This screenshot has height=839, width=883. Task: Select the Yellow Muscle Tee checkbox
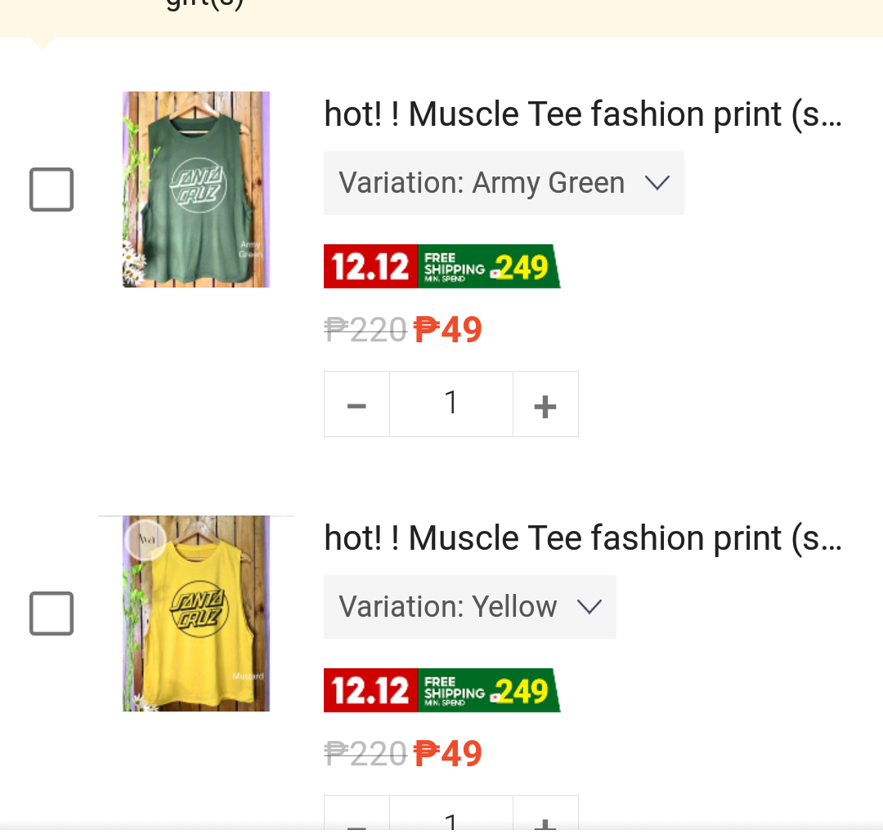tap(52, 614)
